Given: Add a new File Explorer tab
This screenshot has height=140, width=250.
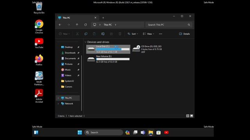Looking at the screenshot, I should tap(103, 18).
